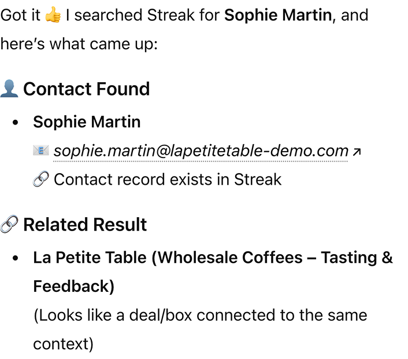This screenshot has width=408, height=359.
Task: Click bold Sophie Martin in the intro sentence
Action: click(278, 15)
